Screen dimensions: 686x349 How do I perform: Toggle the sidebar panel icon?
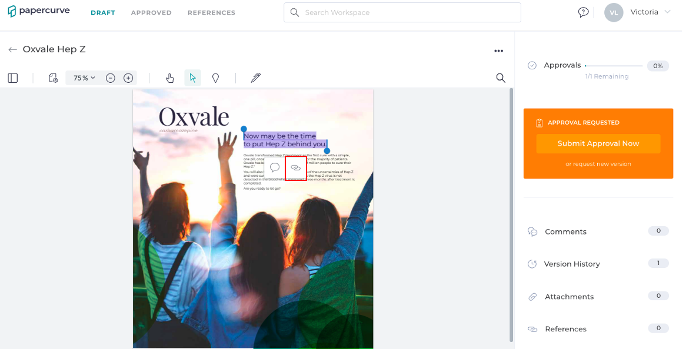point(13,78)
